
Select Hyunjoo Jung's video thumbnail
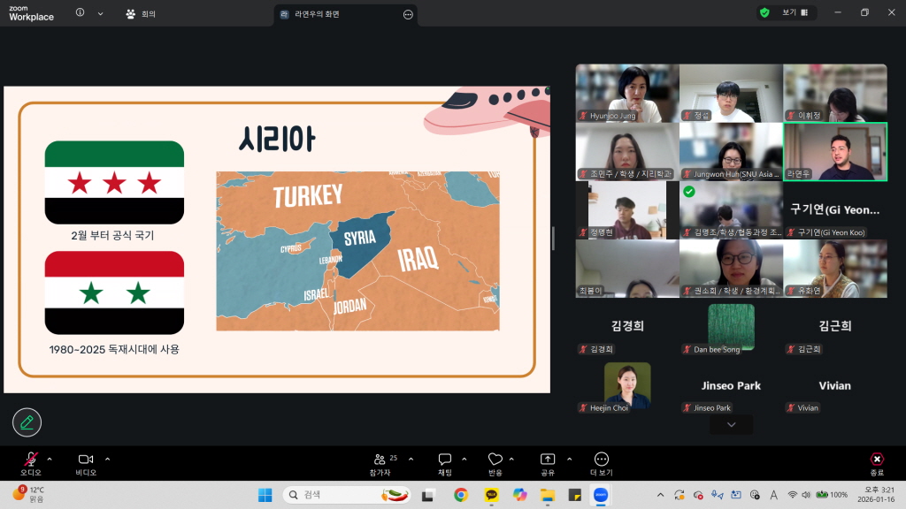pyautogui.click(x=626, y=93)
